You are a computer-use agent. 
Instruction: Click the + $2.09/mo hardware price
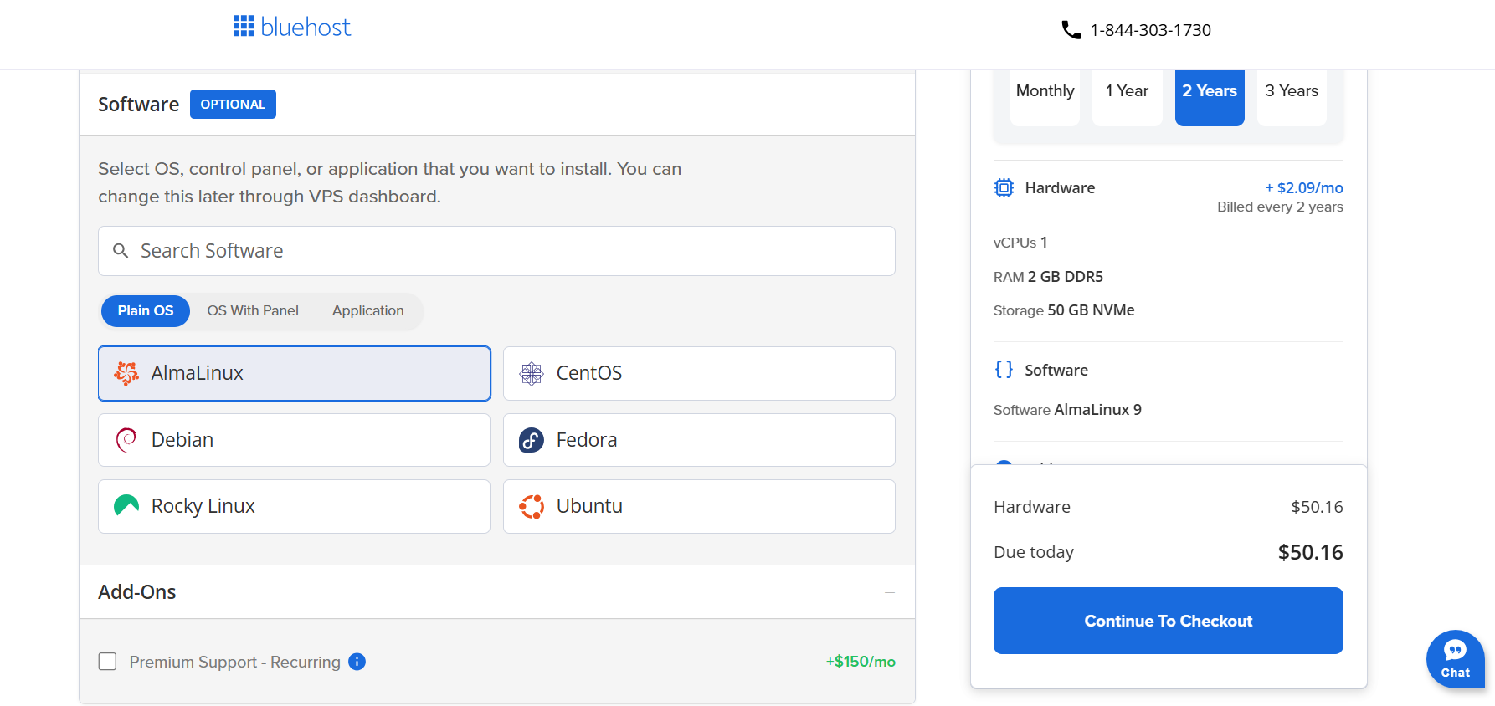1304,188
